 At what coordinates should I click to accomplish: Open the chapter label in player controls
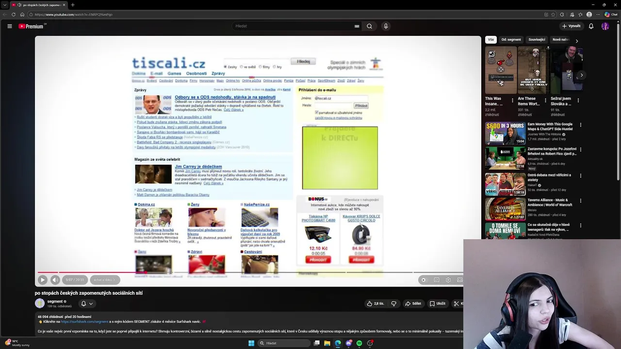105,280
